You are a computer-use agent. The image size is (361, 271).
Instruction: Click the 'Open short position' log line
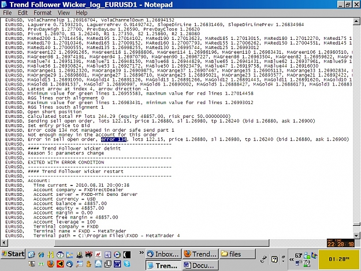[x=54, y=112]
